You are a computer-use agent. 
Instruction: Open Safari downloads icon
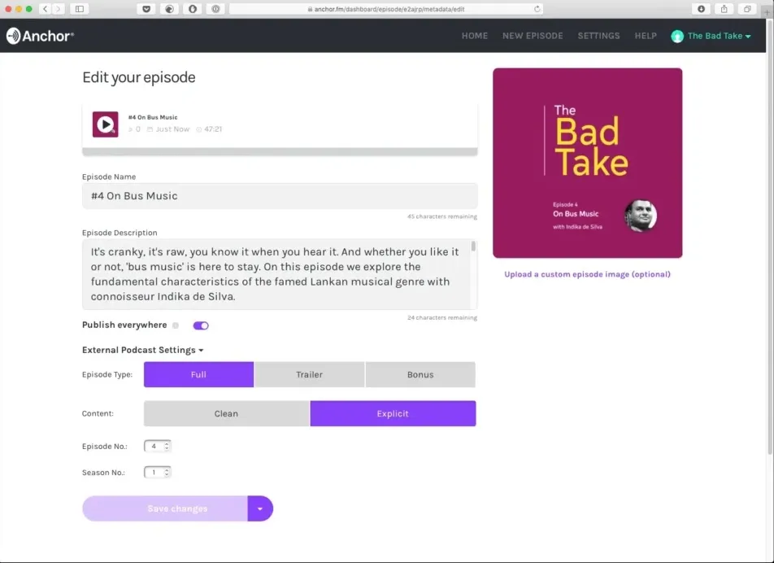click(701, 9)
